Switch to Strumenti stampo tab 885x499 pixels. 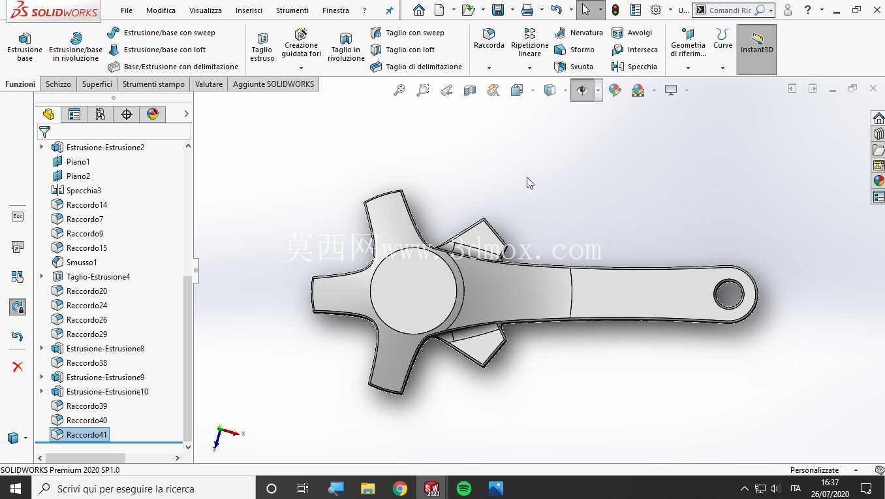pos(153,84)
